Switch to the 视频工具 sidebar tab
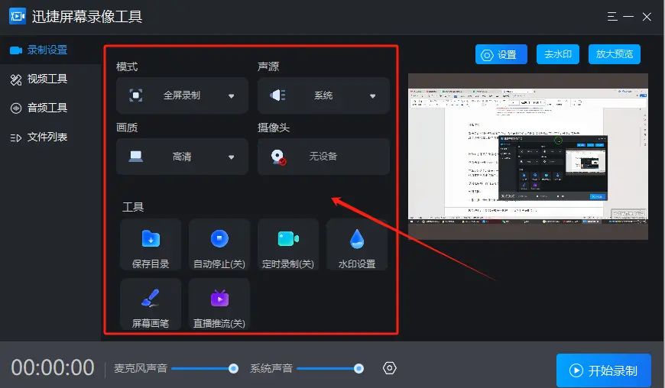The width and height of the screenshot is (665, 388). (x=47, y=79)
